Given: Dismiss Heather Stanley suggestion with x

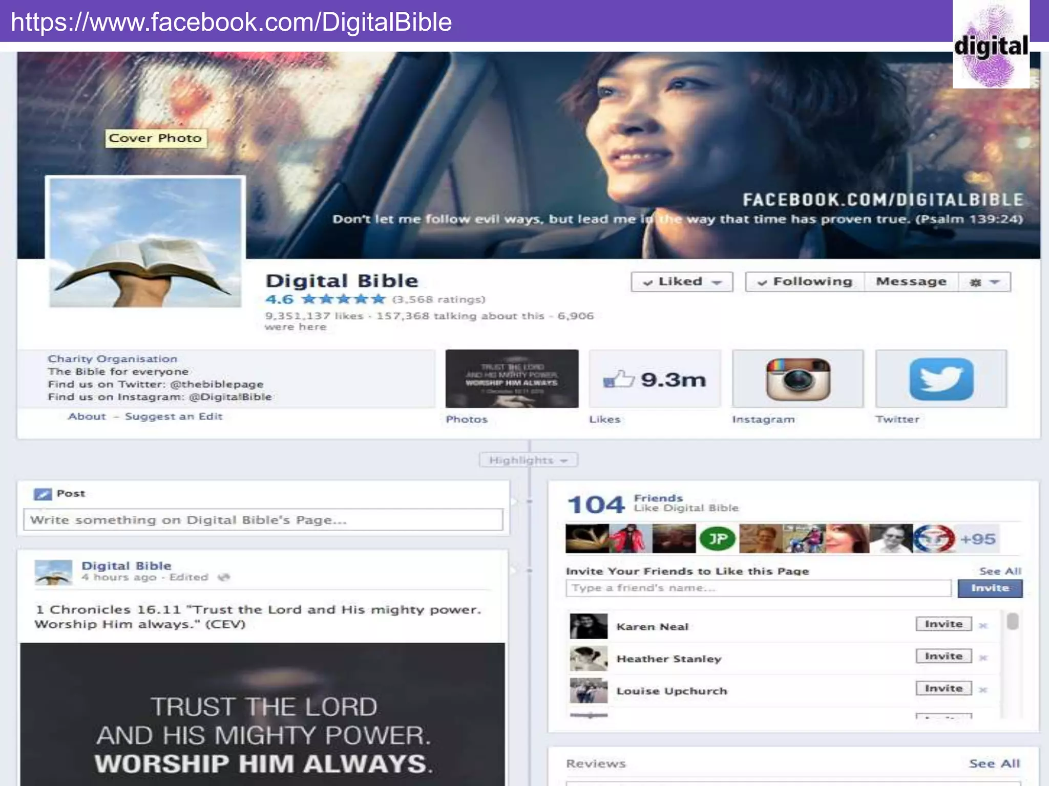Looking at the screenshot, I should (x=982, y=658).
